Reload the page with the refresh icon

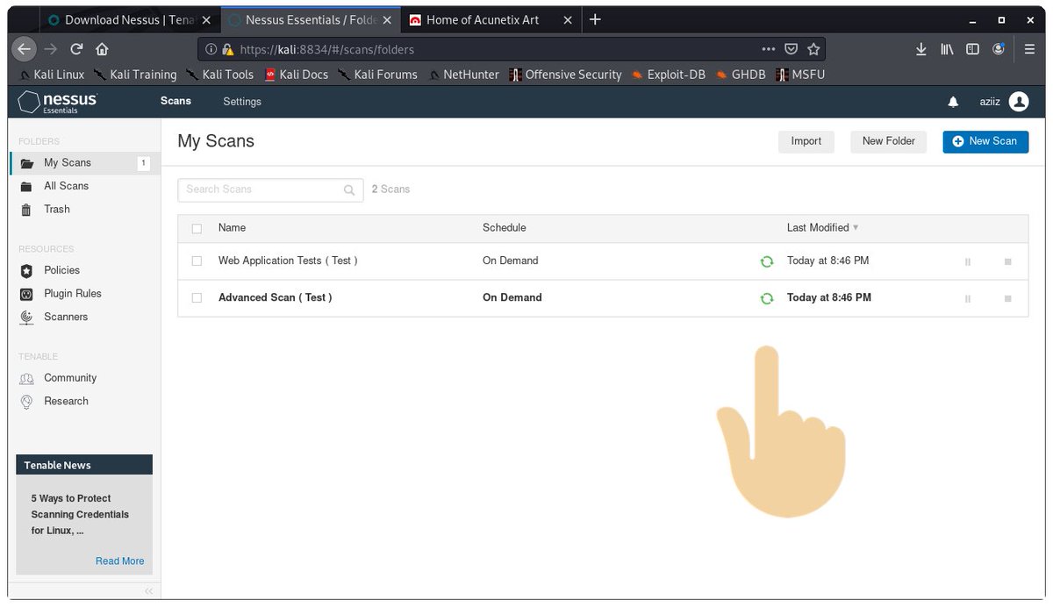point(76,49)
